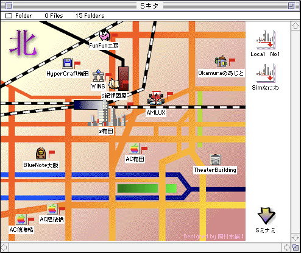Image resolution: width=301 pixels, height=253 pixels.
Task: Click the Sキタ window title
Action: [149, 6]
